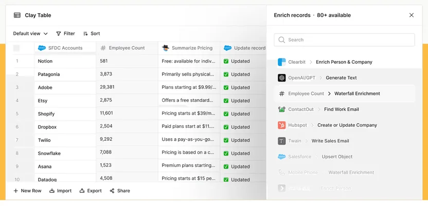Toggle the Updated checkbox for Notion row
This screenshot has height=206, width=428.
226,61
